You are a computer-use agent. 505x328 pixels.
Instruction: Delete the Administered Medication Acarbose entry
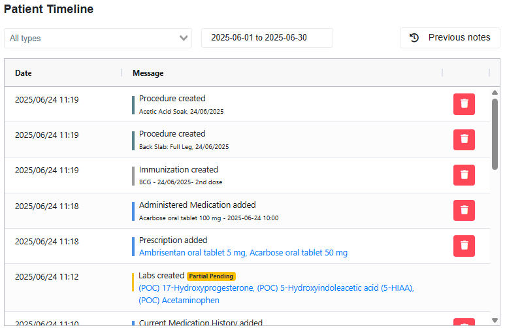(x=464, y=210)
